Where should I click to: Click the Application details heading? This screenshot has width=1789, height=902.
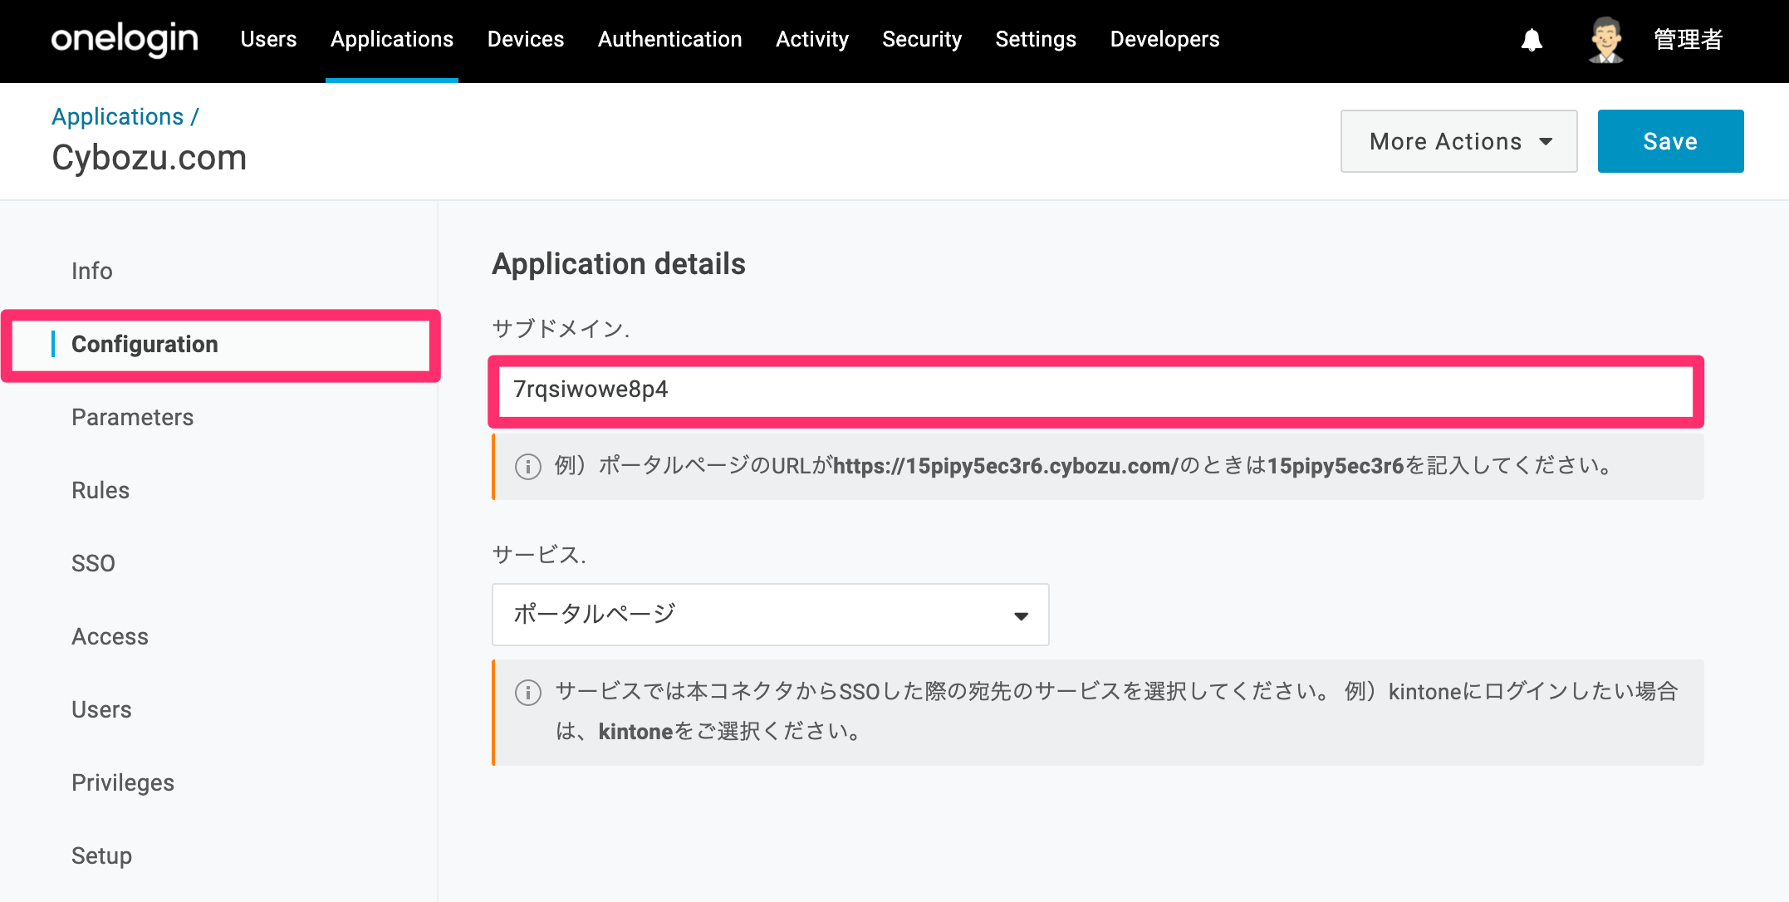tap(619, 264)
